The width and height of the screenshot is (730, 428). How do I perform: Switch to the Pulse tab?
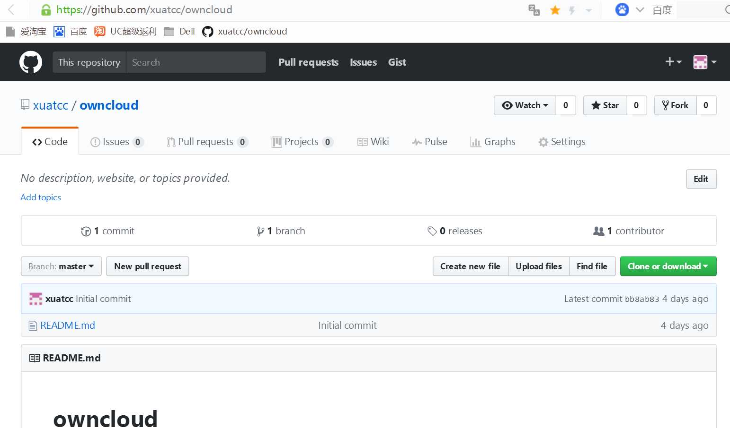(429, 142)
